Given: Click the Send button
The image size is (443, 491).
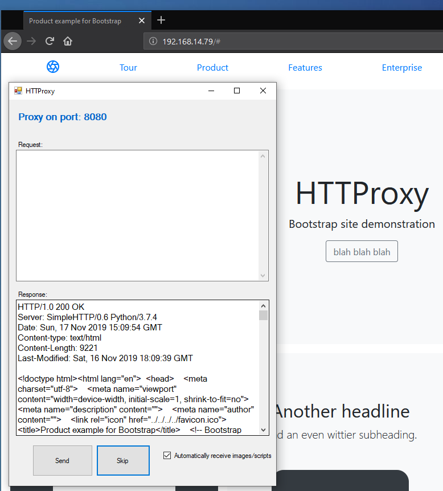Looking at the screenshot, I should (x=63, y=461).
